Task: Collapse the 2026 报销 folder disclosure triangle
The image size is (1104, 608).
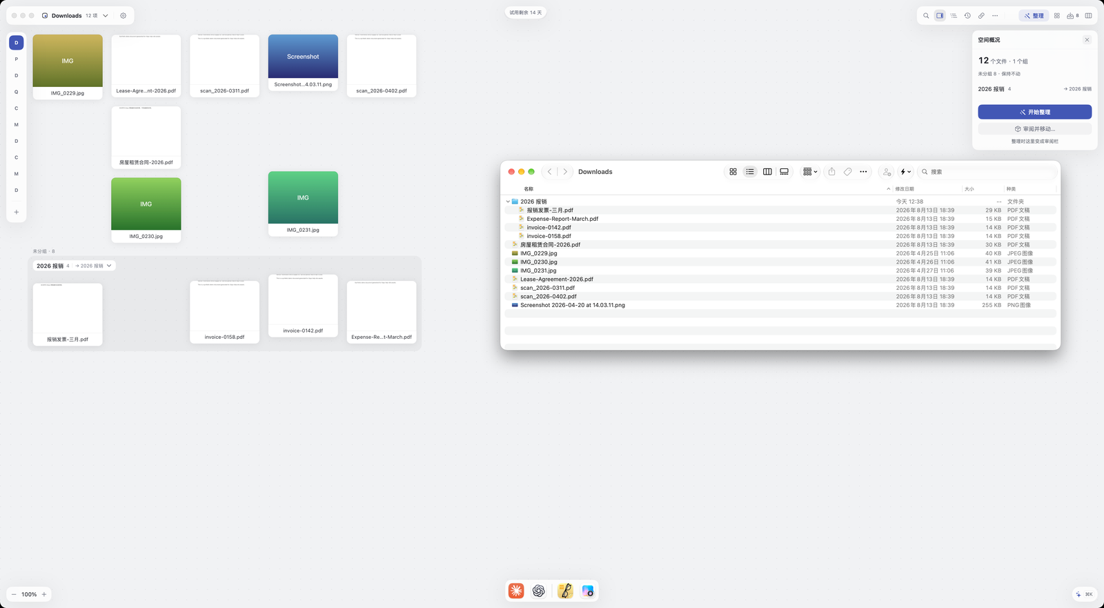Action: [x=508, y=202]
